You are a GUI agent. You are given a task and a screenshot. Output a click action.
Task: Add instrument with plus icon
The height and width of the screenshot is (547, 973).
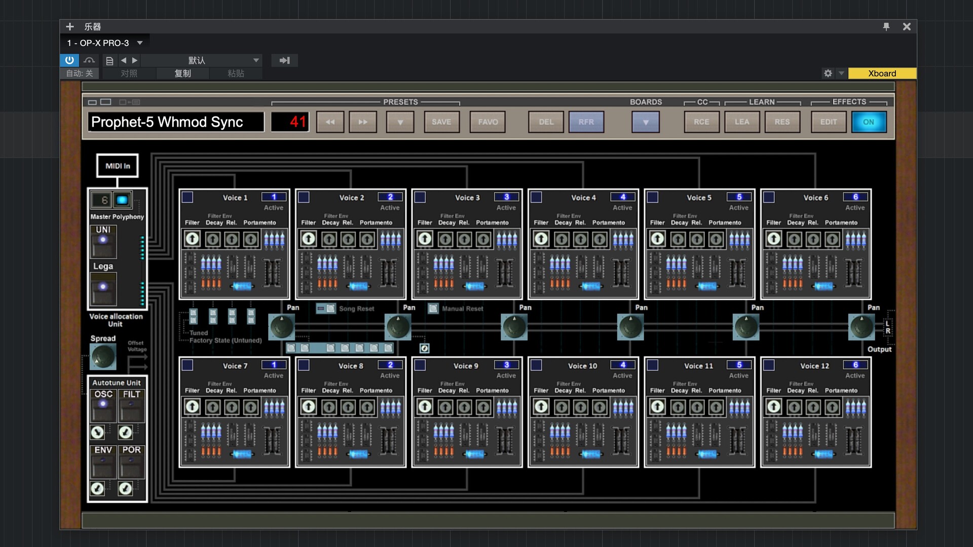[70, 26]
